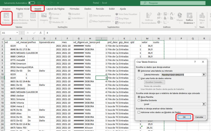Click the Local range selector button
This screenshot has height=131, width=211.
pyautogui.click(x=204, y=104)
